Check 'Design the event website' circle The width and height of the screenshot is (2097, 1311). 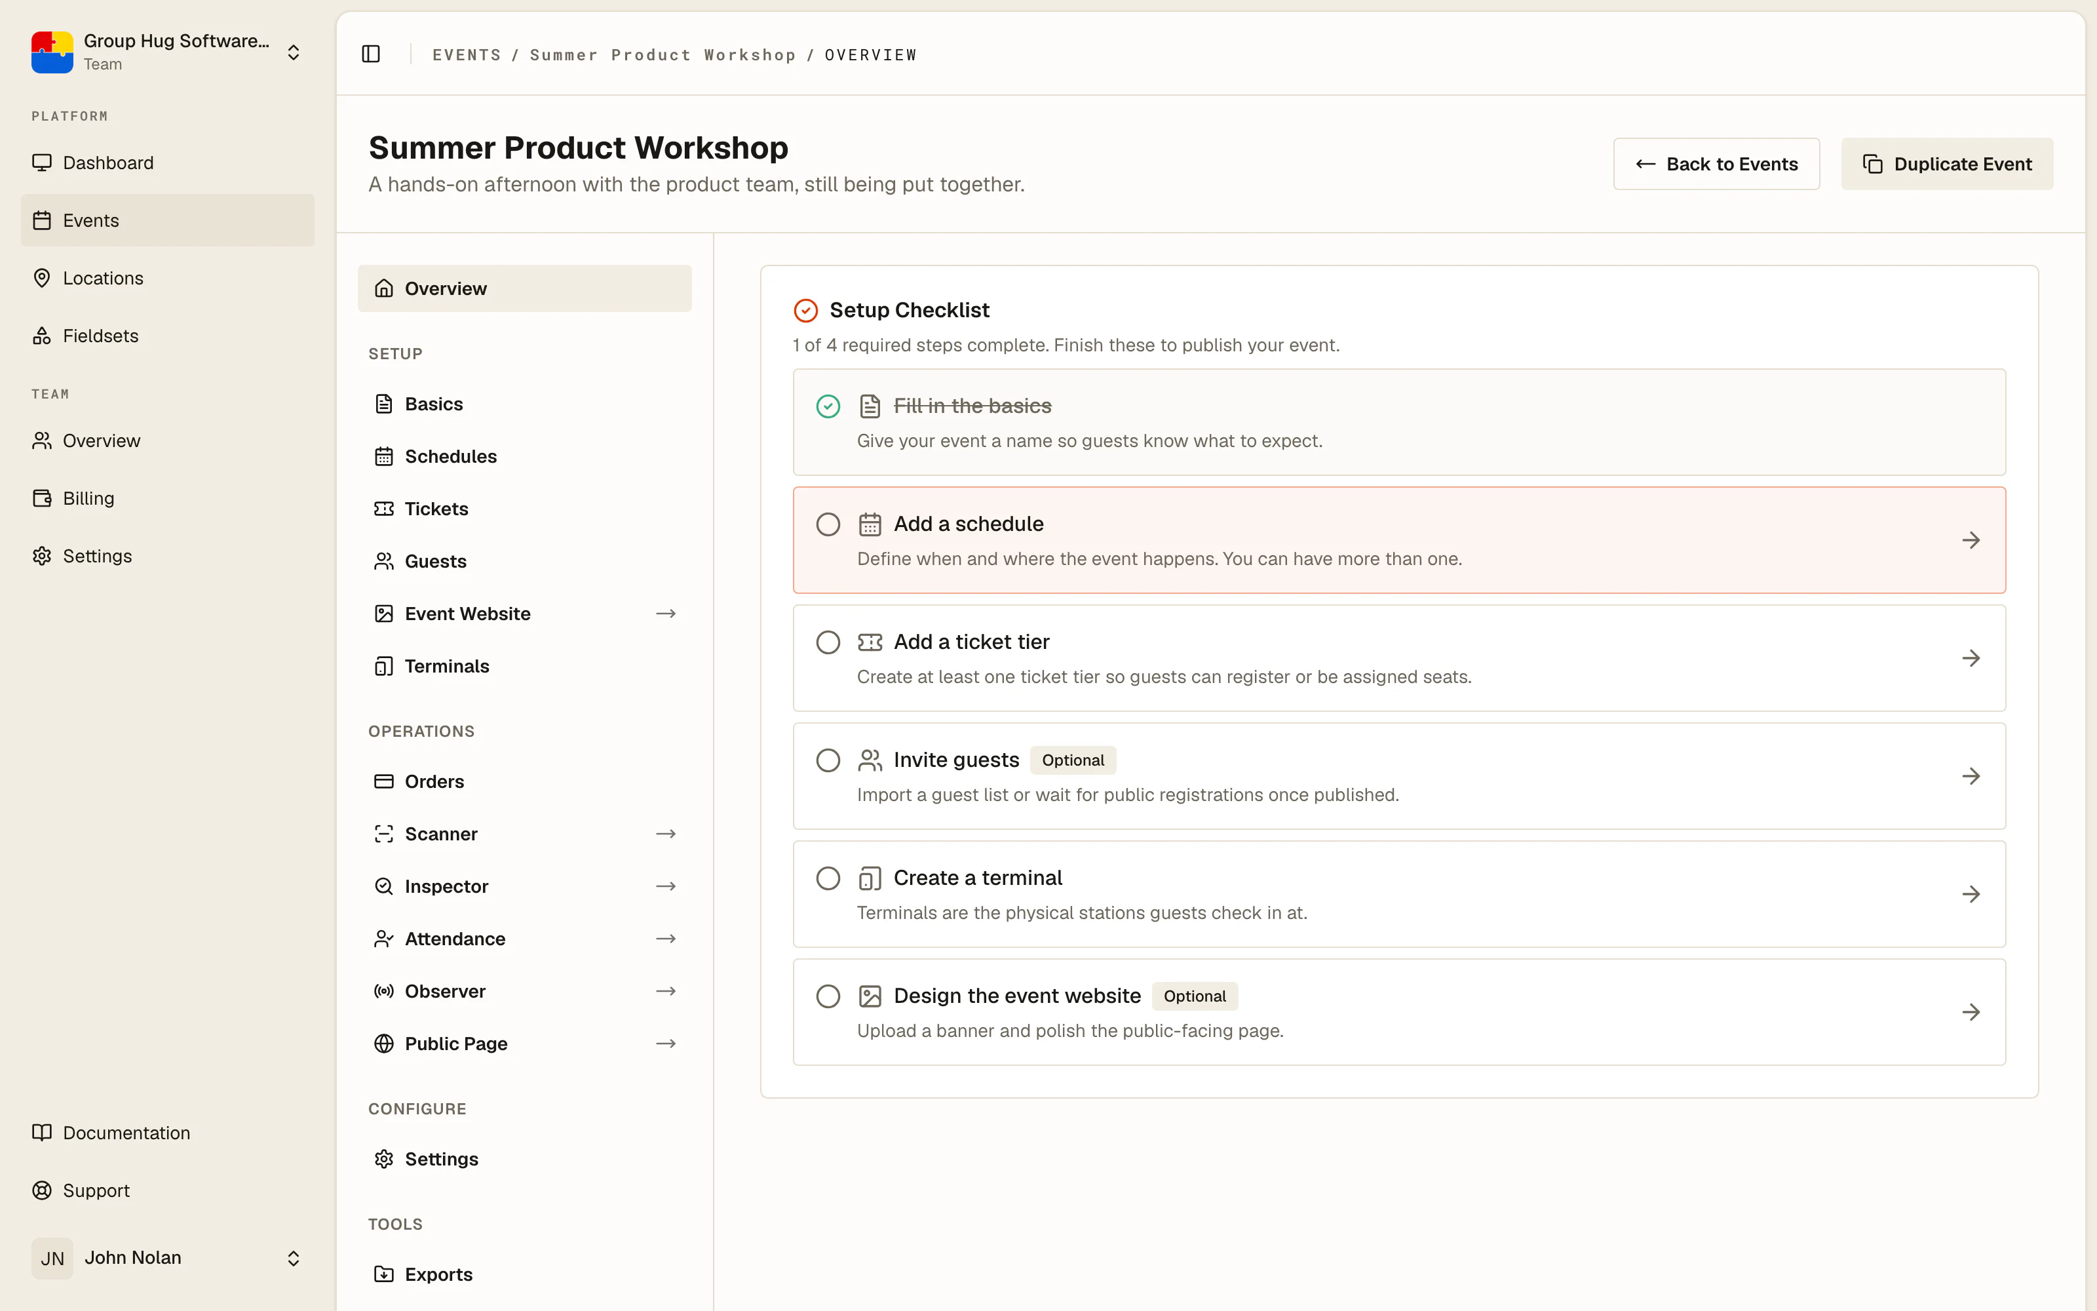coord(828,996)
